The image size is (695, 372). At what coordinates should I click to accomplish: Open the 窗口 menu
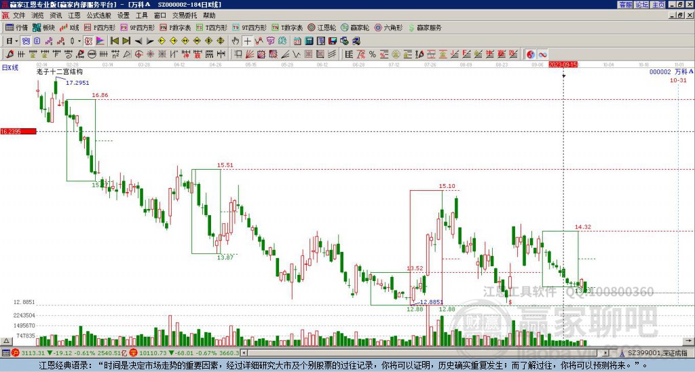160,16
